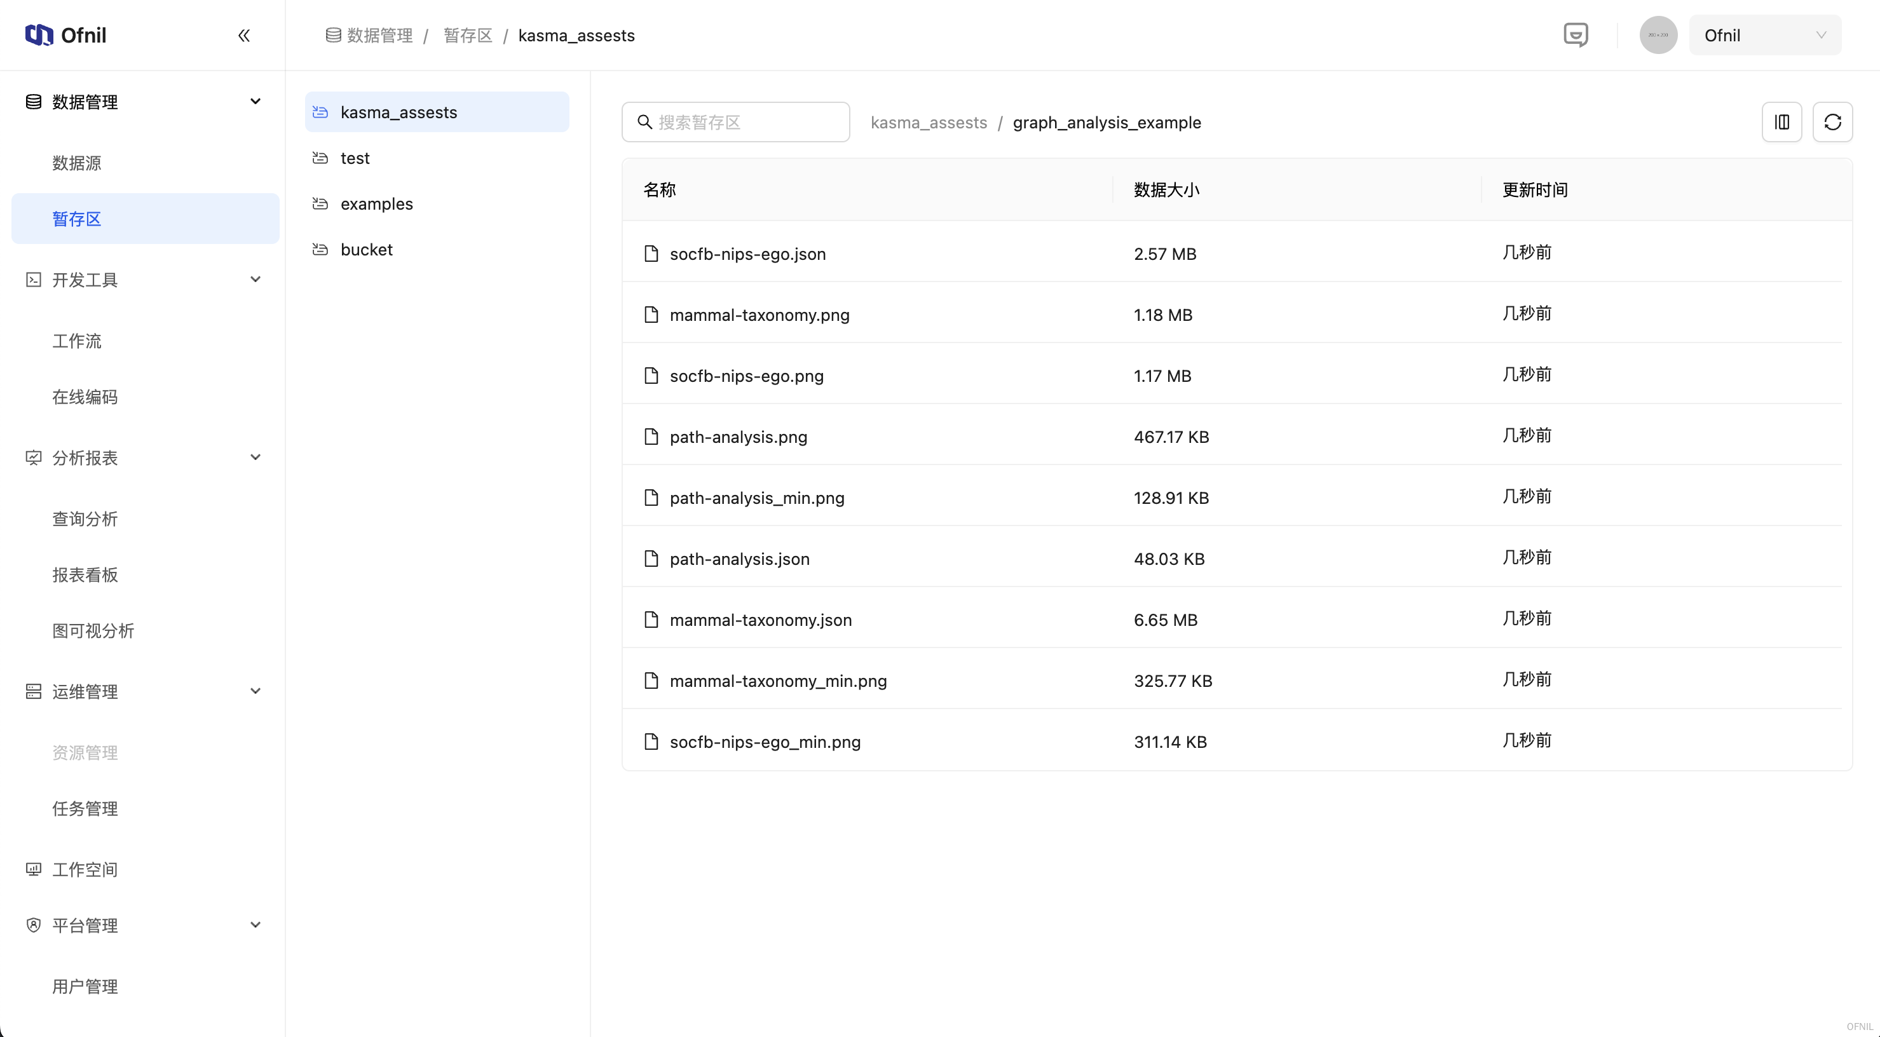The width and height of the screenshot is (1880, 1037).
Task: Open file socfb-nips-ego.png
Action: 746,376
